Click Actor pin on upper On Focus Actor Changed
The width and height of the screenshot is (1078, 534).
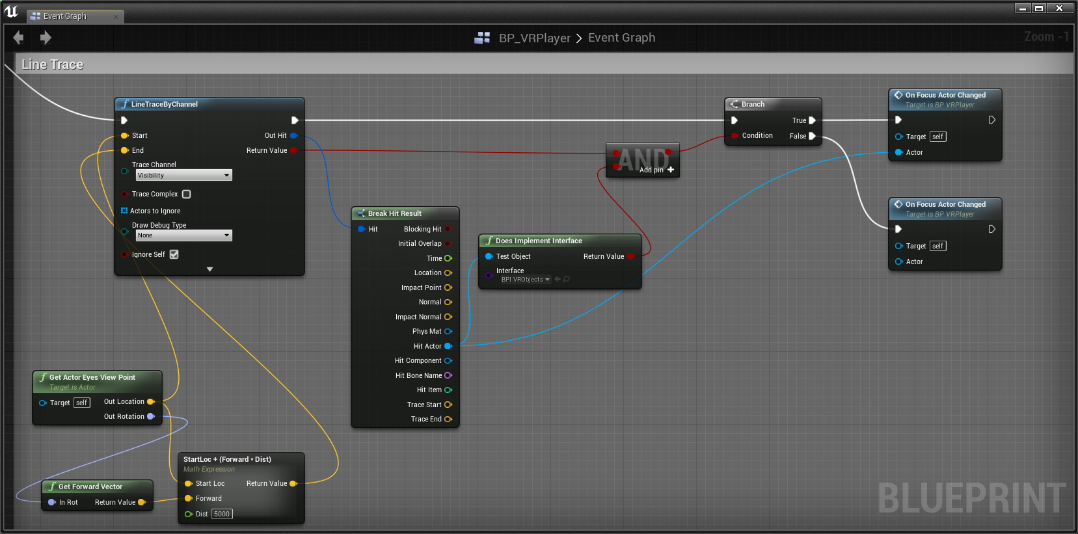point(898,152)
